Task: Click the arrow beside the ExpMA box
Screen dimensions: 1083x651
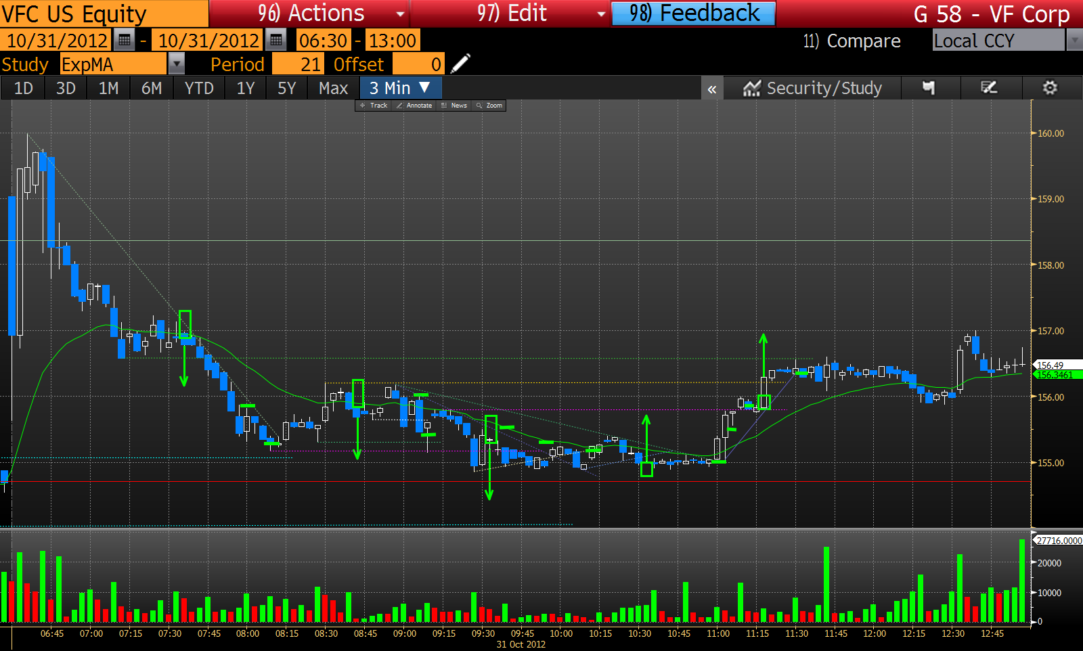Action: point(176,64)
